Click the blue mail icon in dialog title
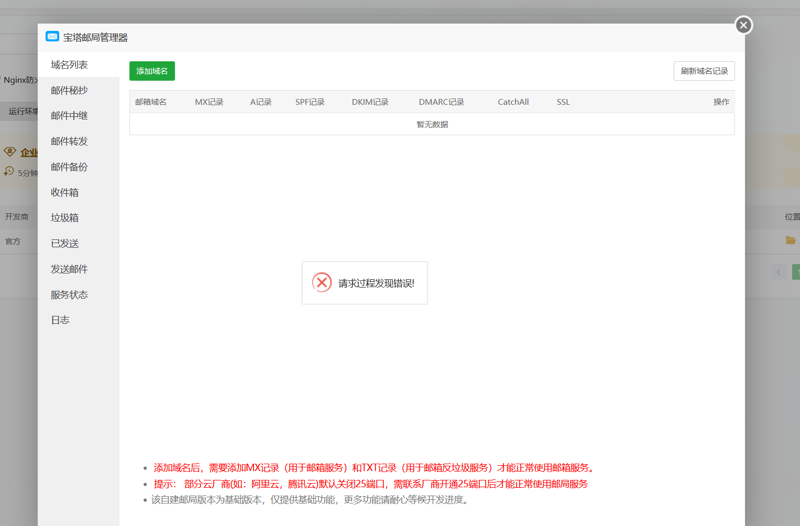800x526 pixels. pyautogui.click(x=52, y=37)
